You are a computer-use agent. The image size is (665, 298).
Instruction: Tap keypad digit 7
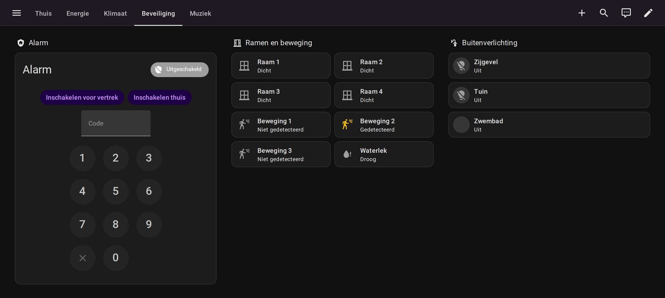(82, 224)
